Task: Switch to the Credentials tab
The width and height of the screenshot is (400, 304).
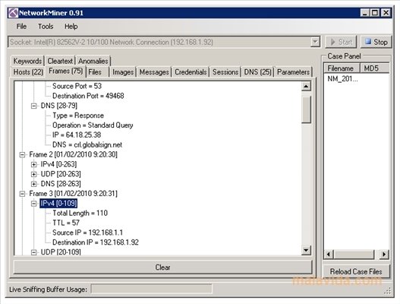Action: coord(191,72)
